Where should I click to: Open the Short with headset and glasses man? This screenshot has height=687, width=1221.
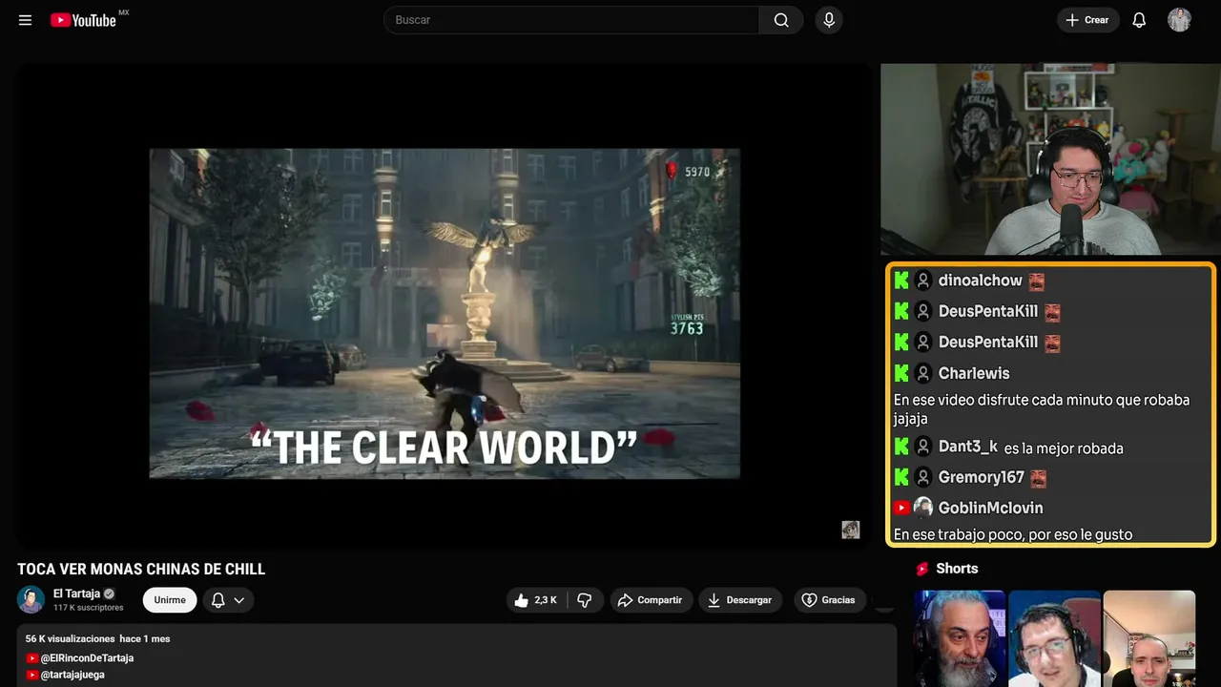(x=1054, y=638)
